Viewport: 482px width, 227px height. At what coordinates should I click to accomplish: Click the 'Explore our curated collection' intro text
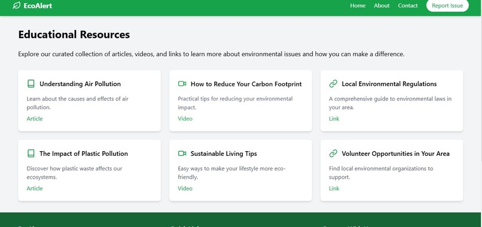pos(211,54)
